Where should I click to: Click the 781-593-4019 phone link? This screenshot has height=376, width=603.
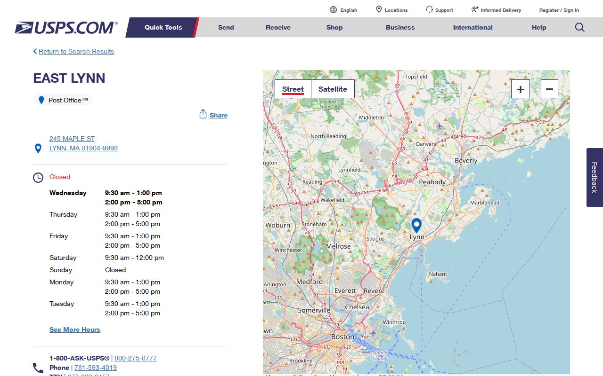(x=96, y=368)
